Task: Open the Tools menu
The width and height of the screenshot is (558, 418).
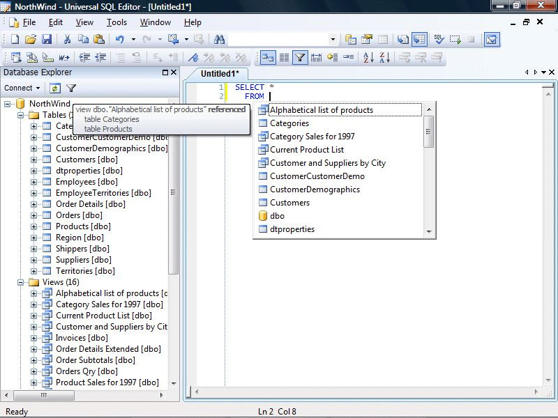Action: tap(116, 22)
